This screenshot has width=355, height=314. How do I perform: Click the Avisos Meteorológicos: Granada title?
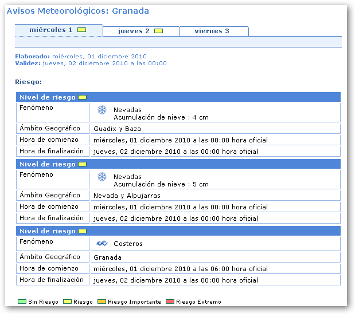pos(77,11)
